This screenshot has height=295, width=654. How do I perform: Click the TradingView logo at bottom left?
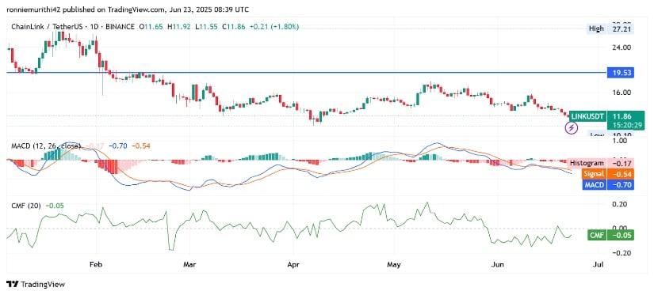[x=36, y=285]
